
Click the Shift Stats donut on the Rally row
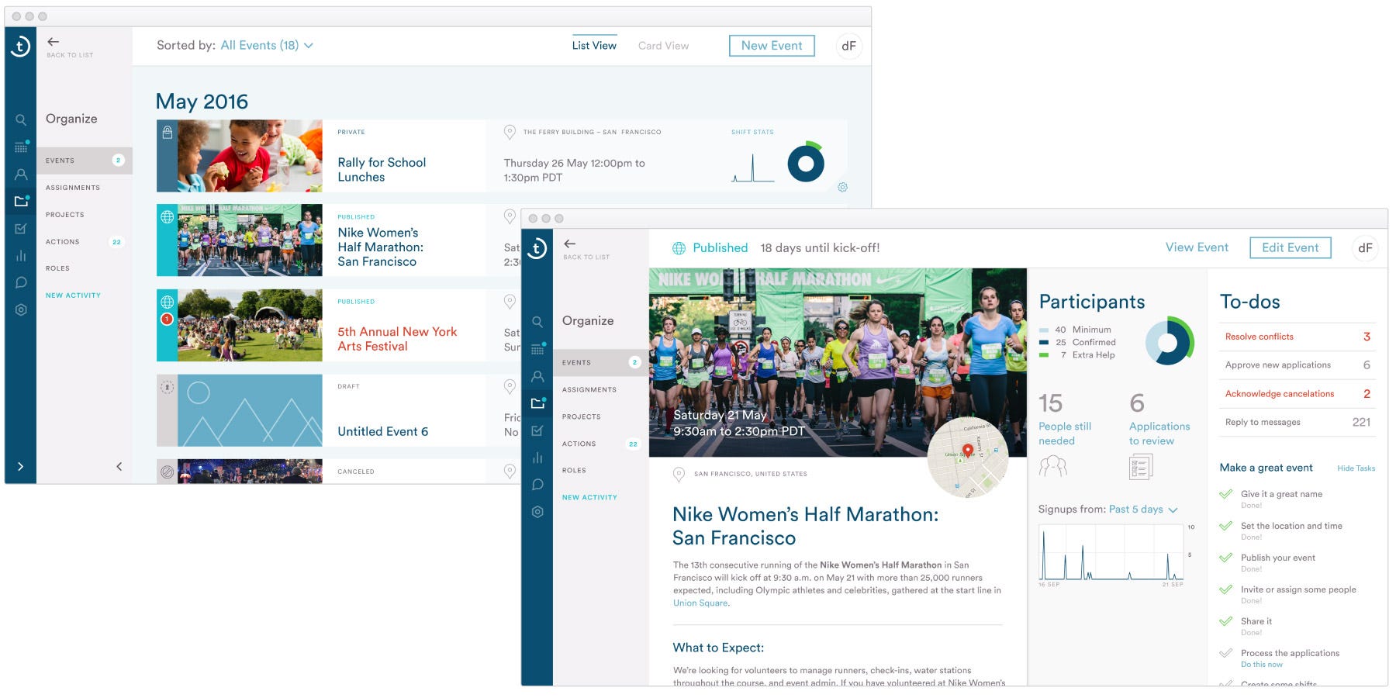tap(806, 162)
